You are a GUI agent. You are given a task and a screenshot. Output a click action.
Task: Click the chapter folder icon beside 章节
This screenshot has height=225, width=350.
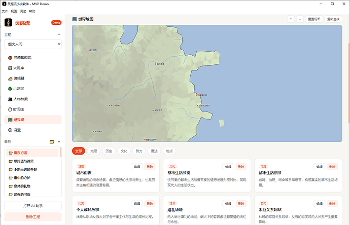(52, 142)
